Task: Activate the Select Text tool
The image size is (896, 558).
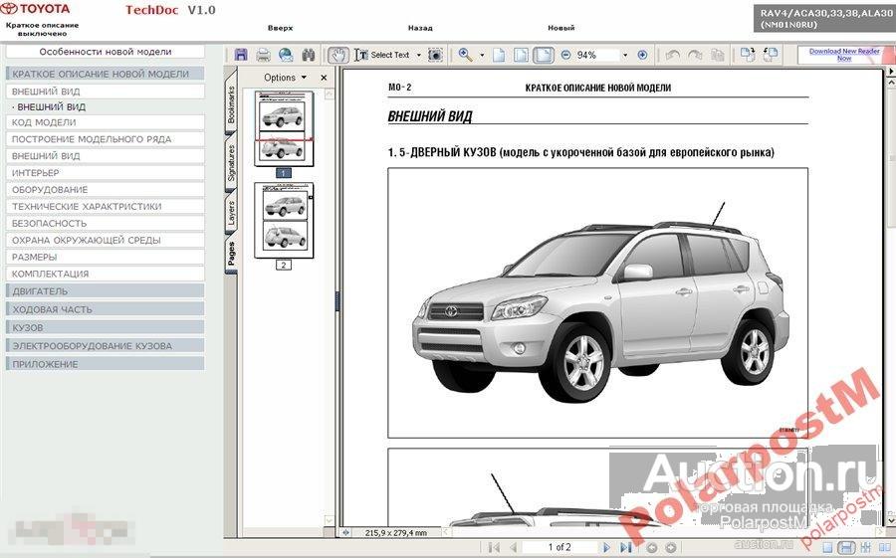Action: (382, 55)
